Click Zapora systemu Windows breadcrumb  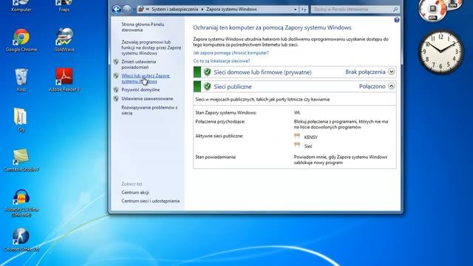(x=231, y=10)
